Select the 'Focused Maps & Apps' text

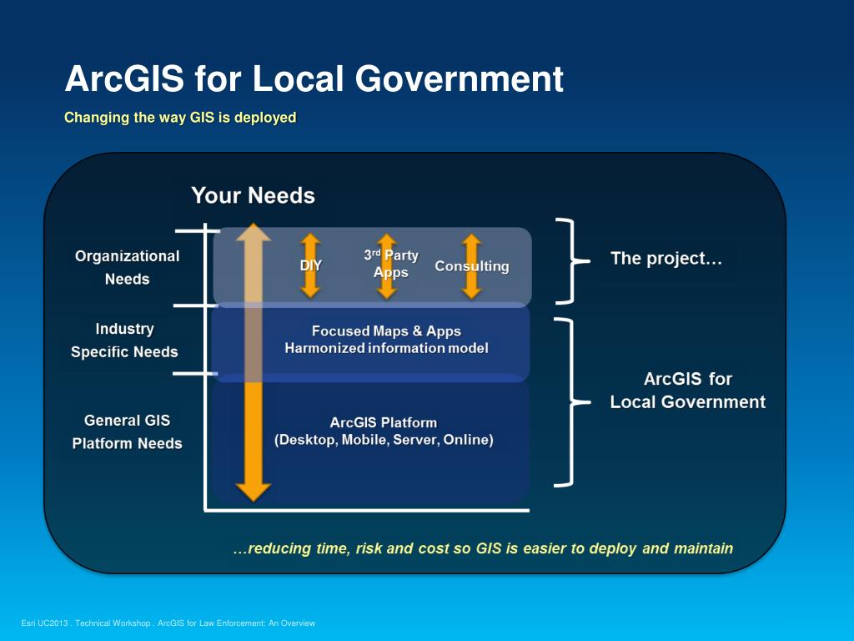click(x=386, y=331)
